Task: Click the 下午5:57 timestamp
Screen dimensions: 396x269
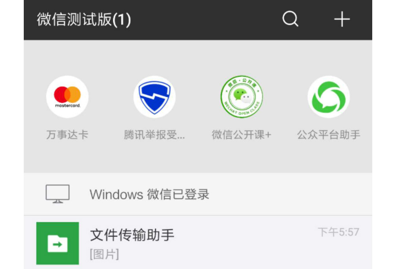Action: tap(339, 232)
